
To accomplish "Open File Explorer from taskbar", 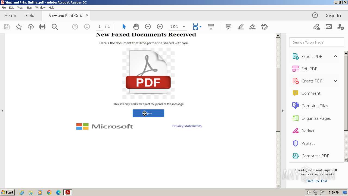I will tap(31, 192).
